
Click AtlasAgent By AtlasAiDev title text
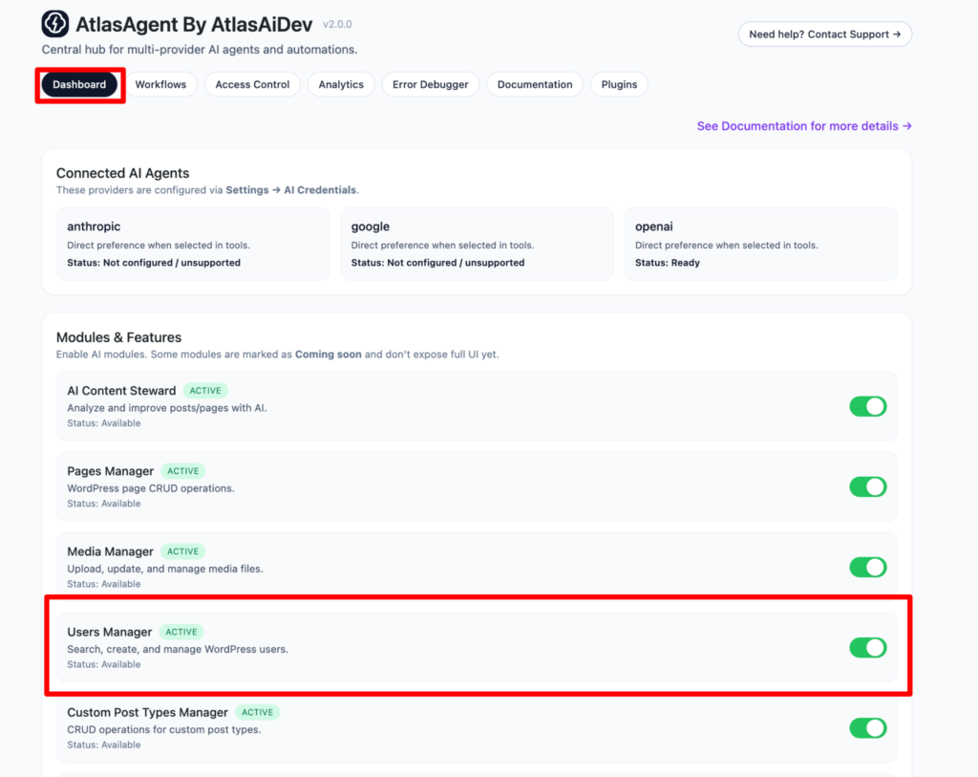point(194,24)
